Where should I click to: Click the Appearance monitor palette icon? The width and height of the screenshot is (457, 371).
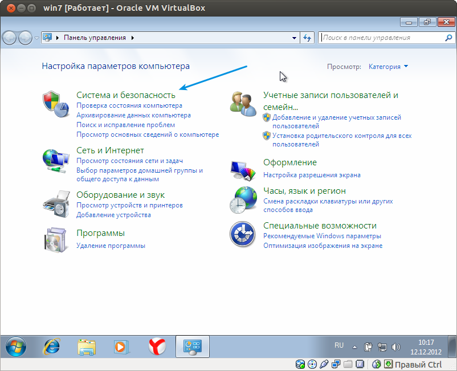pyautogui.click(x=243, y=170)
